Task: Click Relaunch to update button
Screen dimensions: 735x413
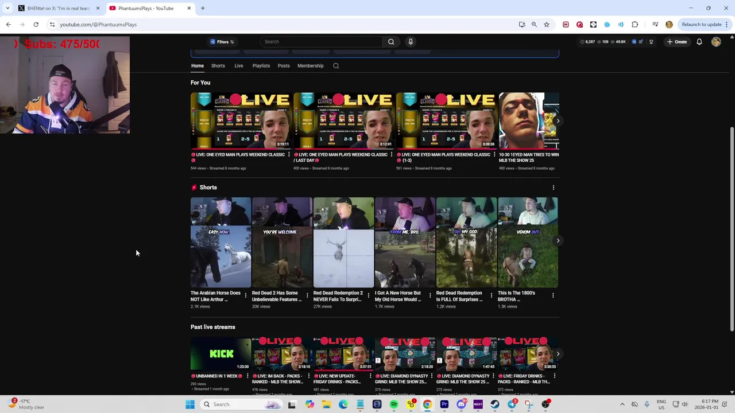Action: coord(702,25)
